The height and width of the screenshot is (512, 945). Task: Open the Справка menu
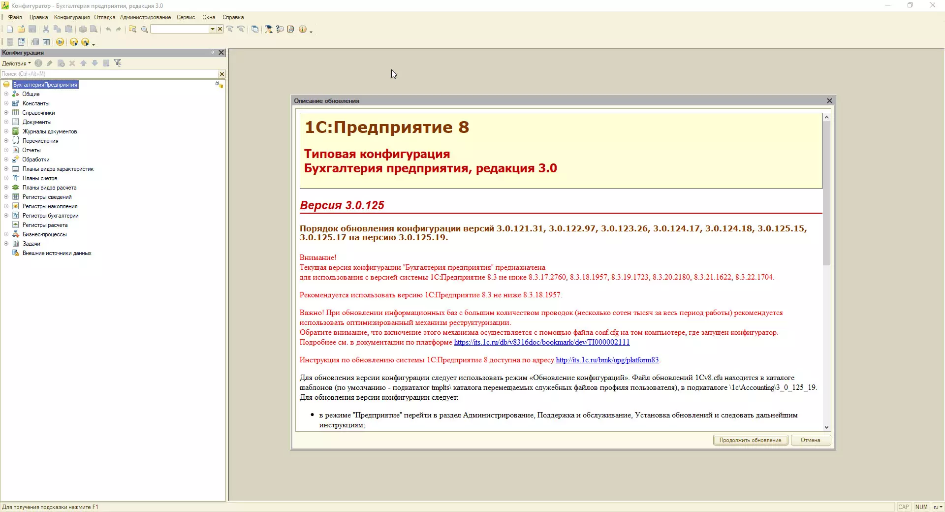pyautogui.click(x=233, y=17)
